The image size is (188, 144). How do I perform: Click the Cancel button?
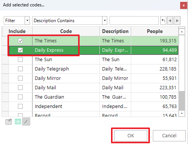click(x=169, y=136)
